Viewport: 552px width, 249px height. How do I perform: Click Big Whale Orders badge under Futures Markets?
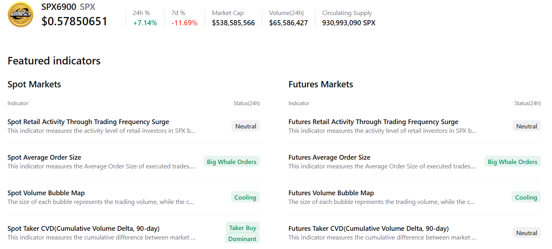[512, 162]
